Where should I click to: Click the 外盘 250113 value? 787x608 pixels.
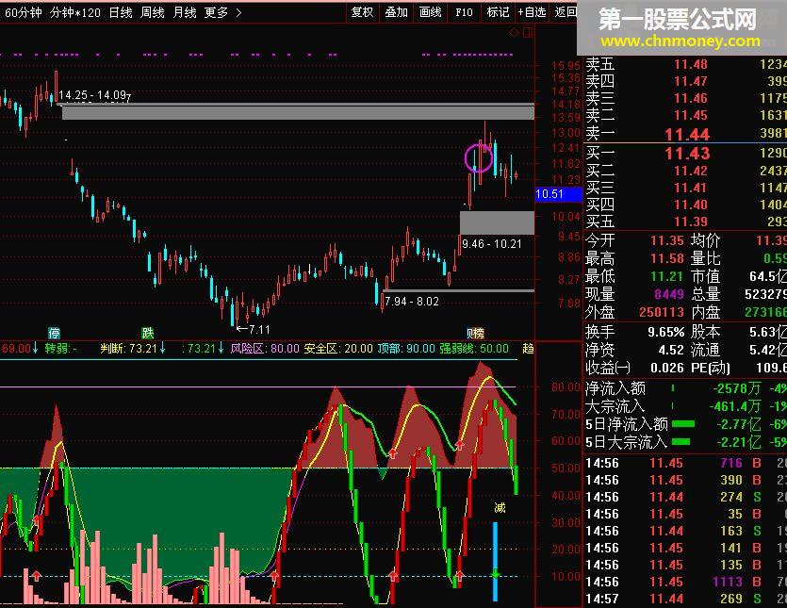click(x=662, y=312)
